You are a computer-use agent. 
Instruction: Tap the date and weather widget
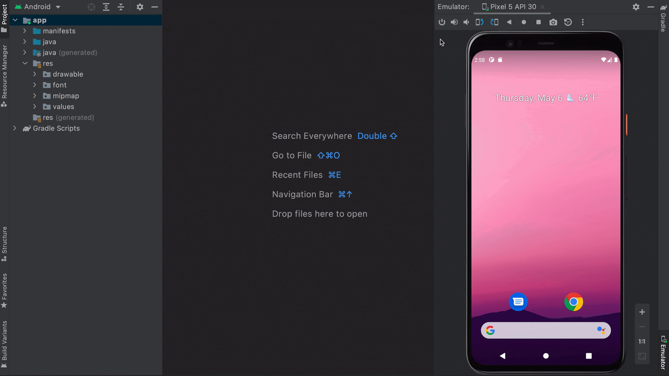[x=546, y=98]
